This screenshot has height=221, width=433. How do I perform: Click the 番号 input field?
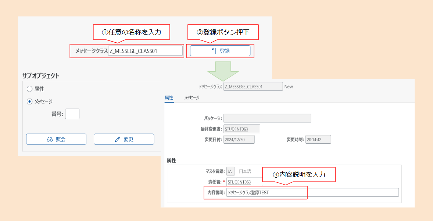(72, 114)
